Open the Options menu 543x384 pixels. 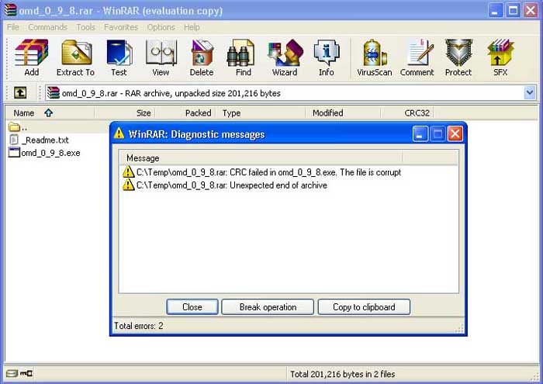[161, 27]
